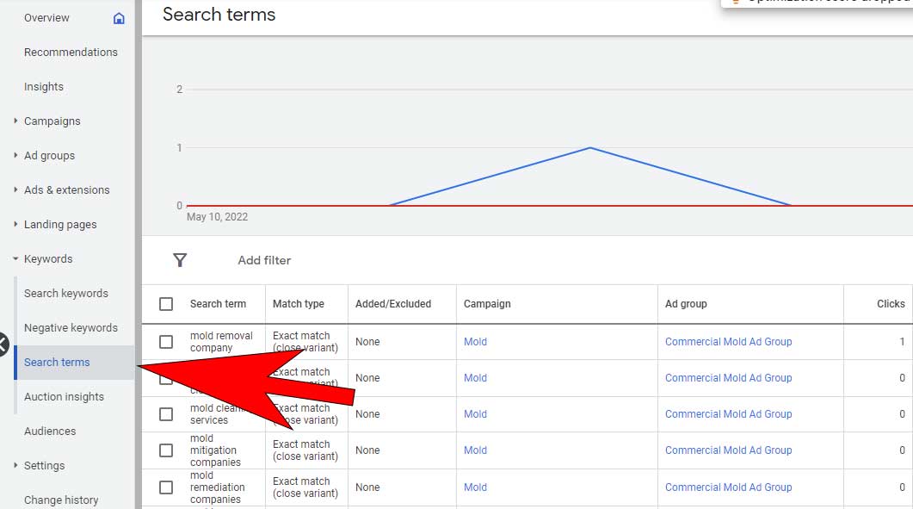The height and width of the screenshot is (509, 913).
Task: Check the 'mold removal company' row checkbox
Action: pyautogui.click(x=166, y=342)
